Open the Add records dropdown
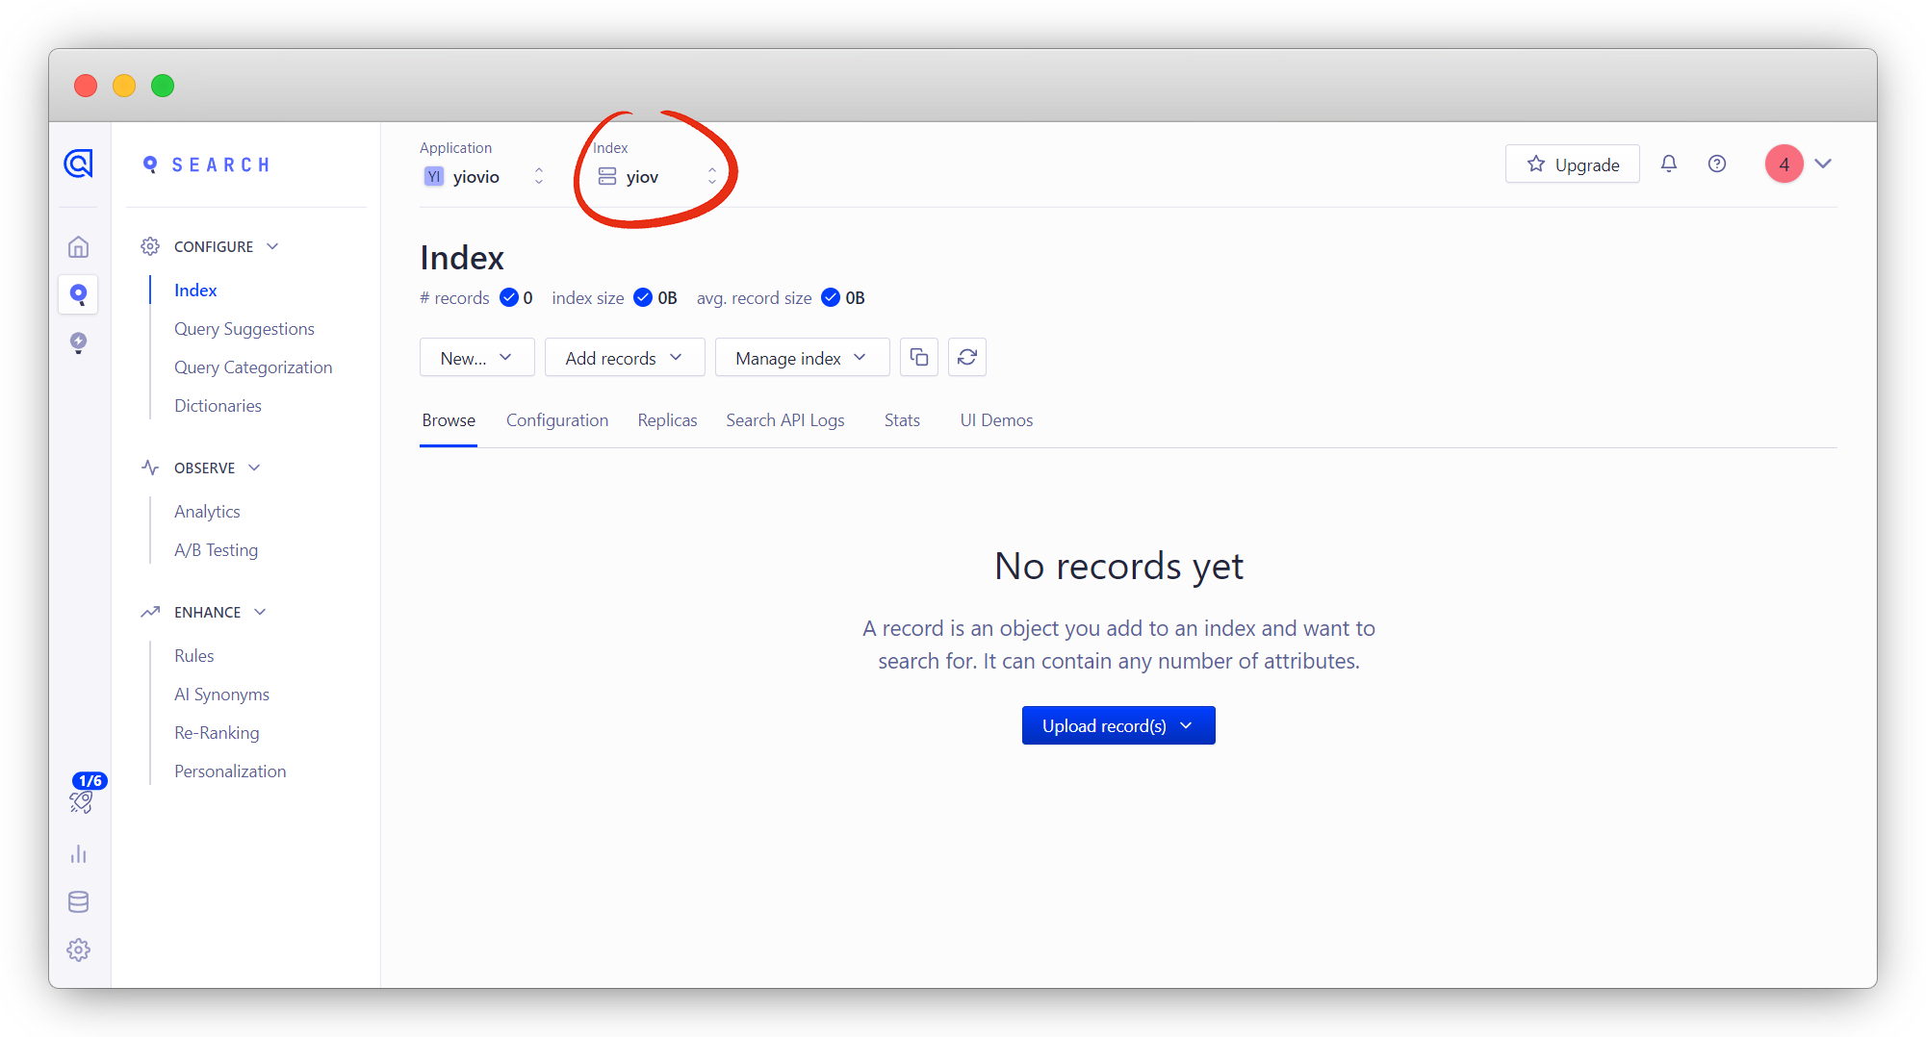 point(625,357)
